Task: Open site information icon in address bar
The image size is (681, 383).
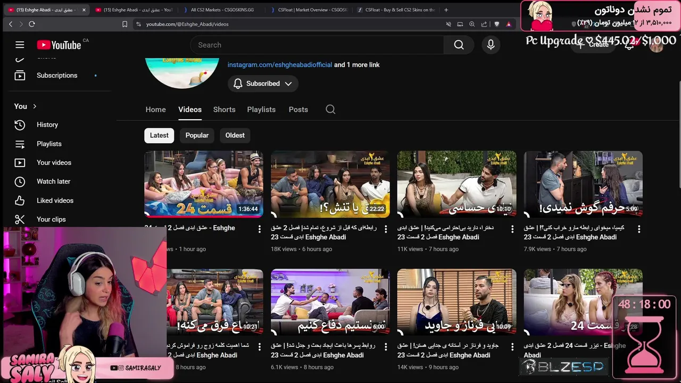Action: pyautogui.click(x=139, y=24)
